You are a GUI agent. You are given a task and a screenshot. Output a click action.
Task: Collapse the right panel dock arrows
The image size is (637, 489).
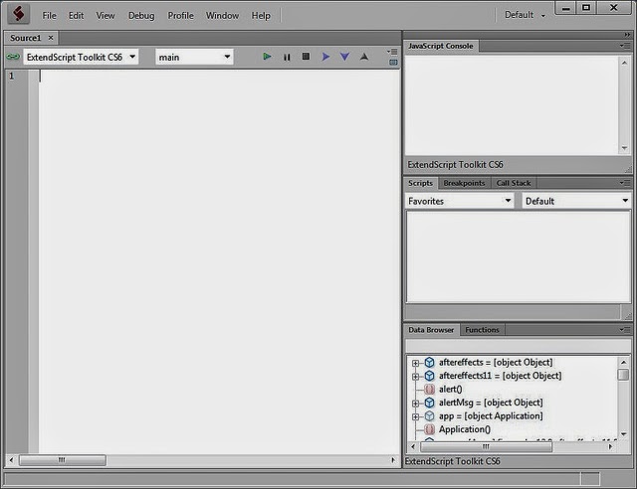(x=627, y=35)
